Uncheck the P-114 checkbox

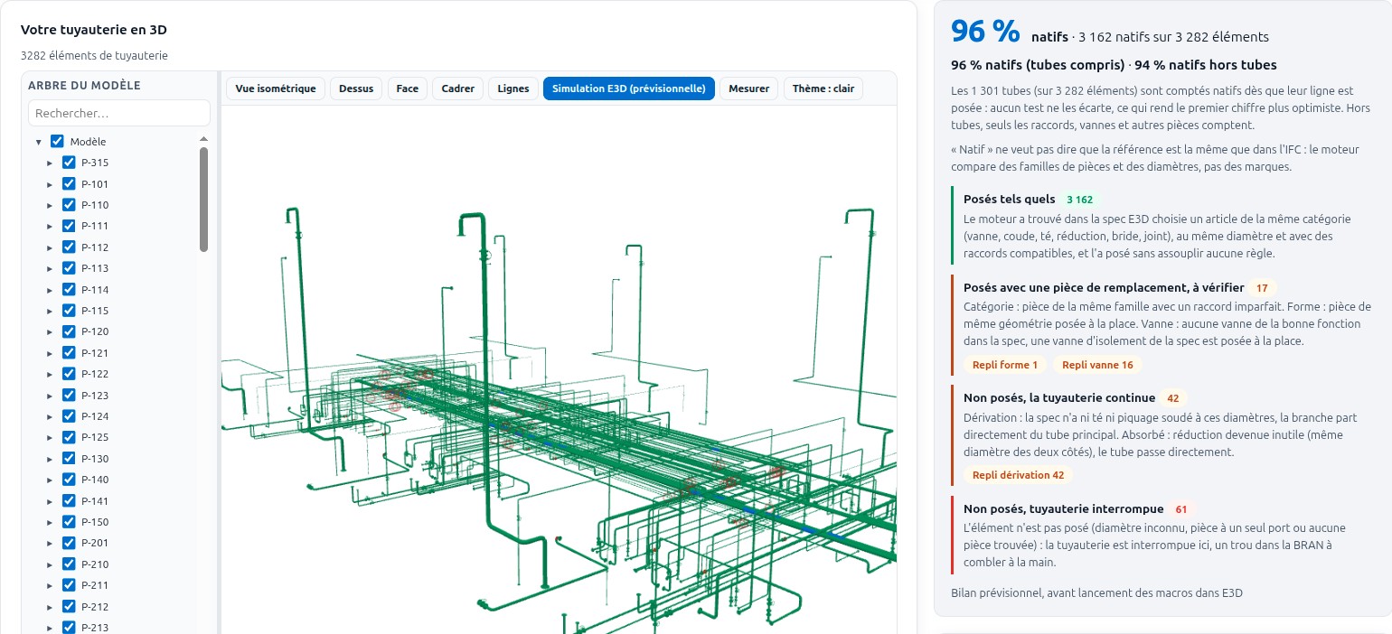coord(69,289)
